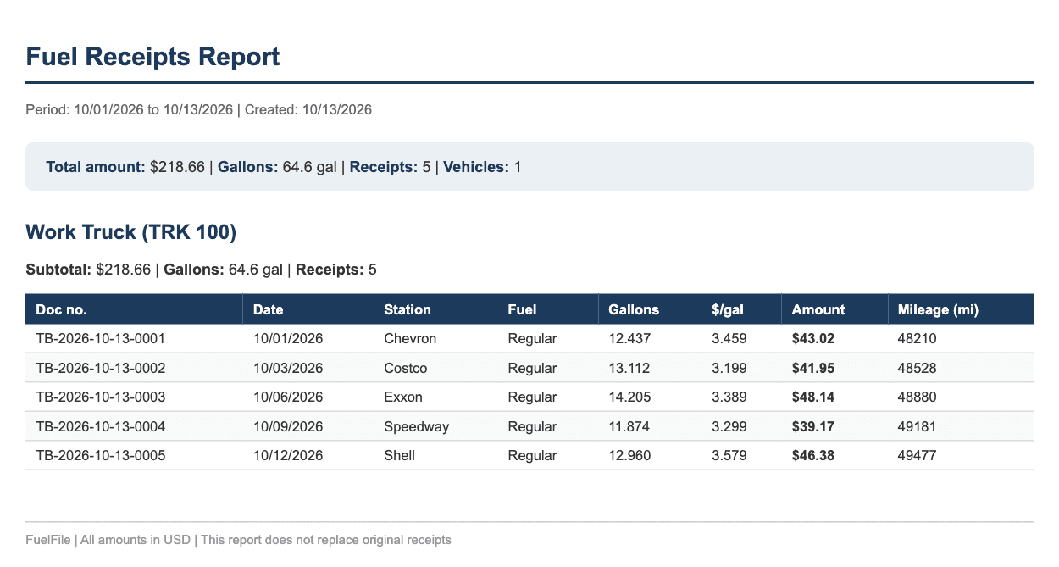
Task: Click the price 3.299 per gallon
Action: point(729,426)
